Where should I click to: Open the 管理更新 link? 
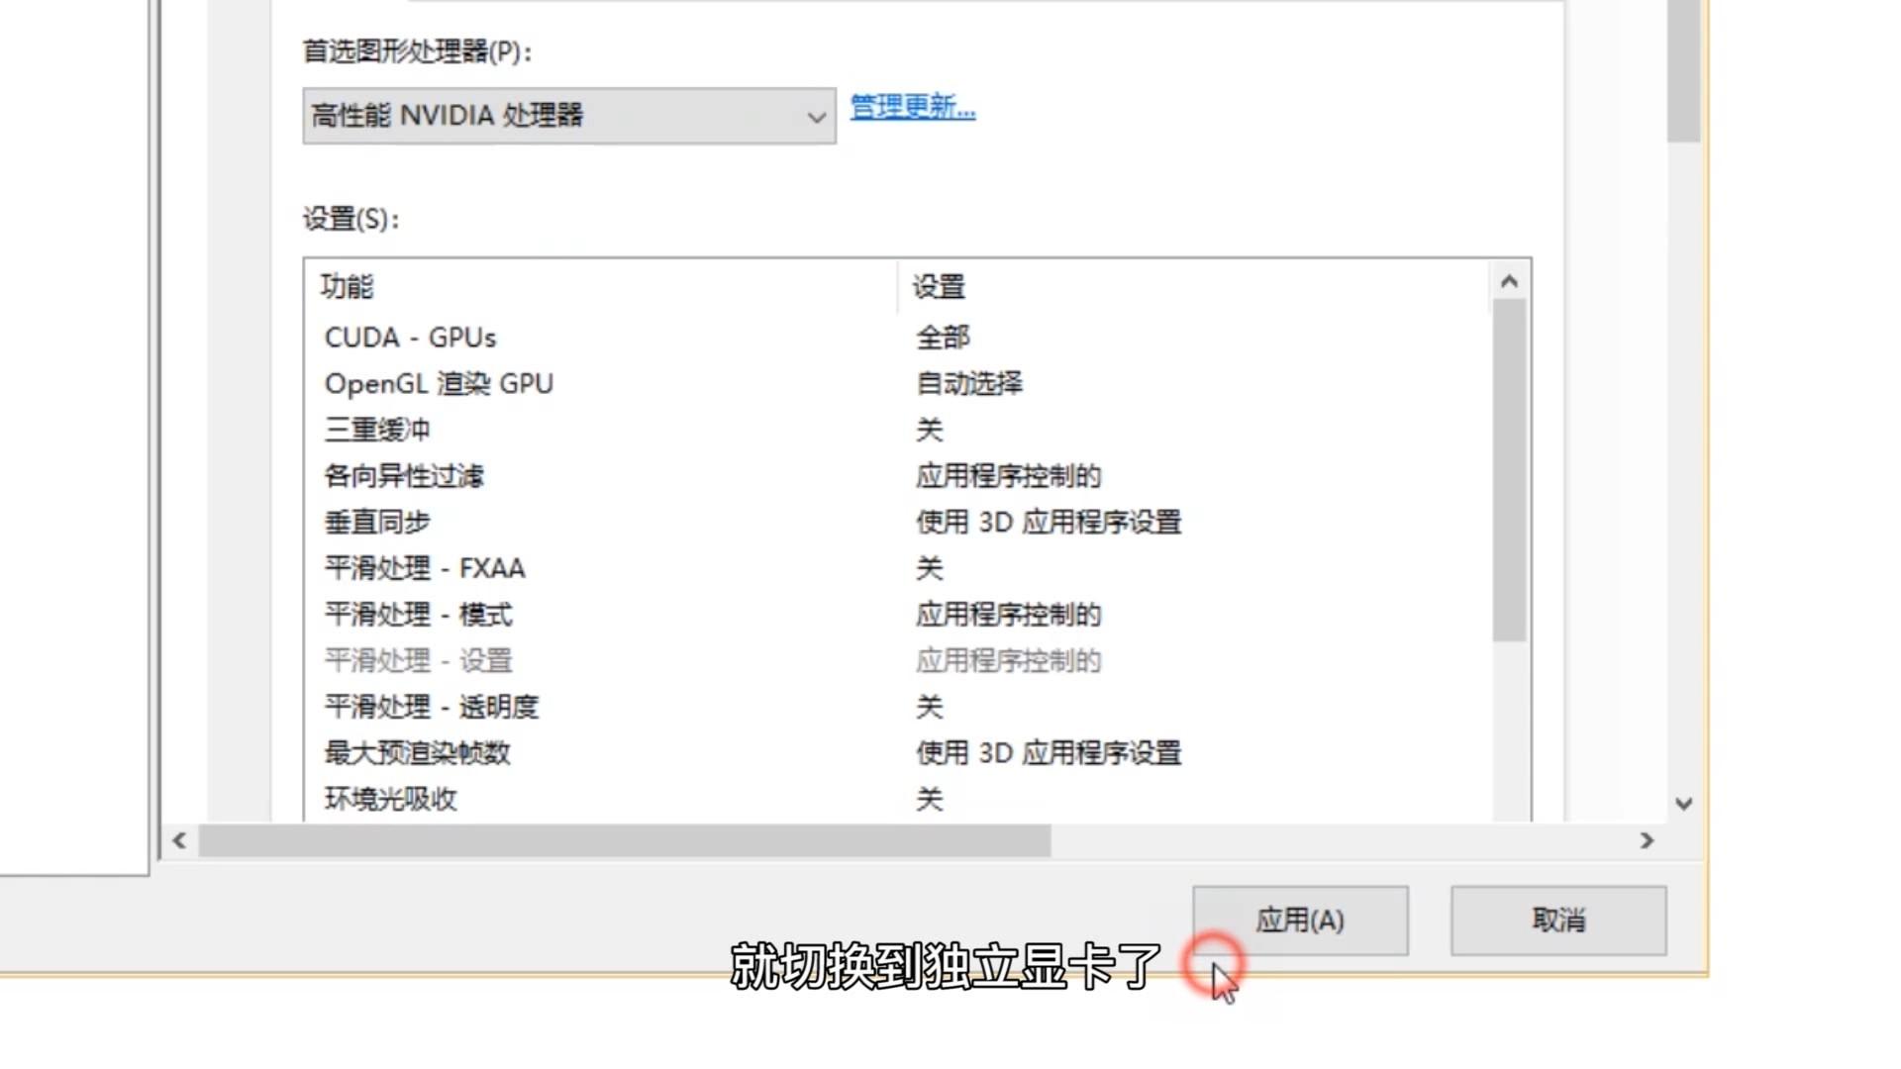(x=910, y=109)
